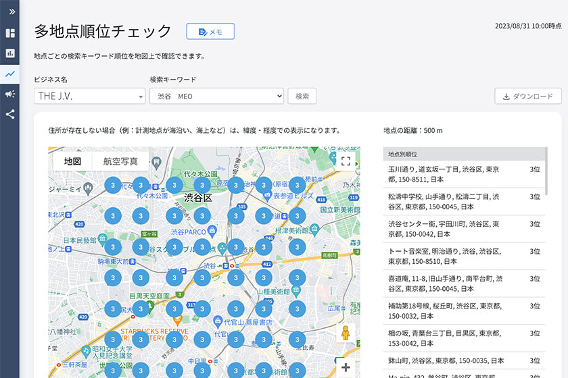The width and height of the screenshot is (568, 378).
Task: Open the 検索キーワード dropdown showing 渋谷 MEO
Action: point(216,97)
